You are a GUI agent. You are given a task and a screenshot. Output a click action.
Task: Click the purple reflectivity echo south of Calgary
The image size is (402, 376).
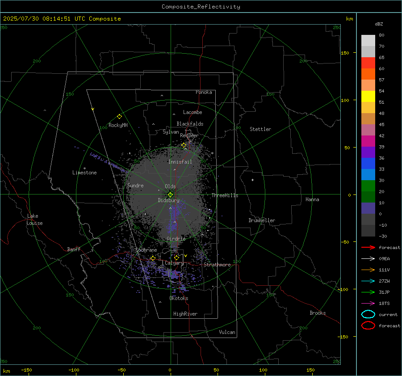coord(175,275)
